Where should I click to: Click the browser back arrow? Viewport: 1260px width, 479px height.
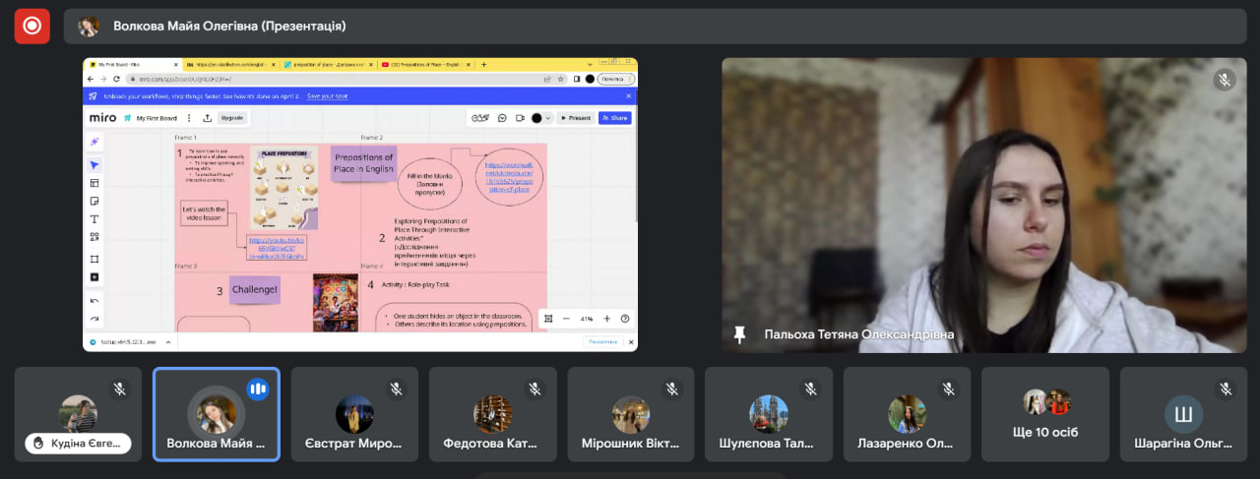pyautogui.click(x=91, y=79)
